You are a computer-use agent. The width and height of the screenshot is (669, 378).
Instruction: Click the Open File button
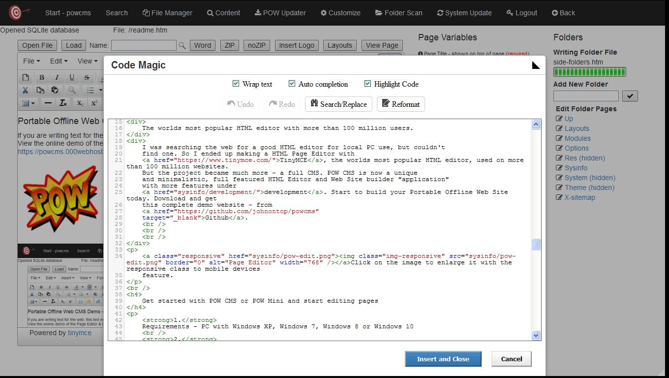[x=37, y=45]
